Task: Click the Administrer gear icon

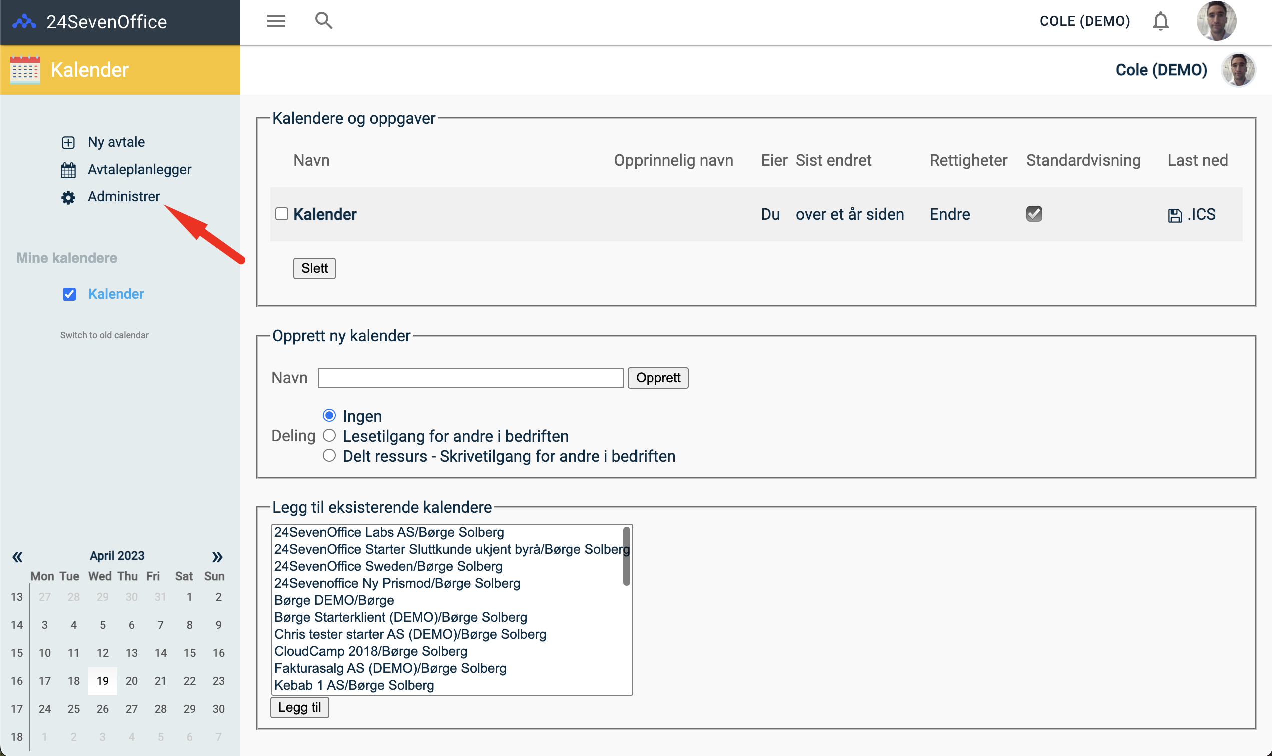Action: tap(68, 197)
